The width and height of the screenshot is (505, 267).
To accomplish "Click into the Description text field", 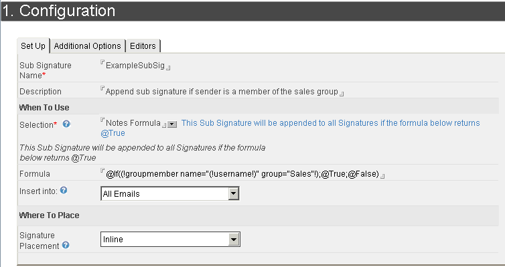I will coord(222,92).
